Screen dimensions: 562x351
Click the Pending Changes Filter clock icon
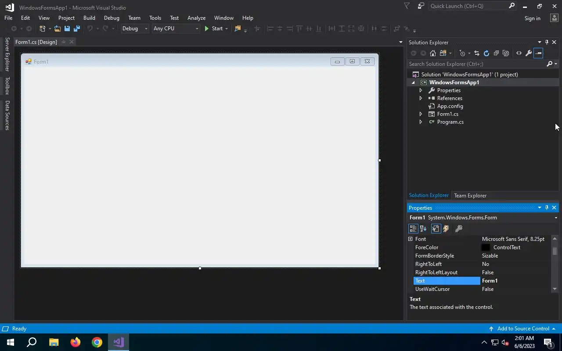pyautogui.click(x=462, y=53)
